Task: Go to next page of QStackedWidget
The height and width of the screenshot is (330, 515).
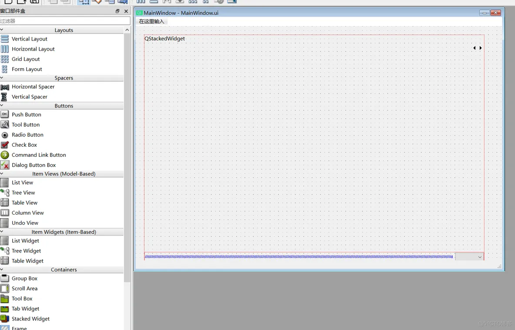Action: coord(481,48)
